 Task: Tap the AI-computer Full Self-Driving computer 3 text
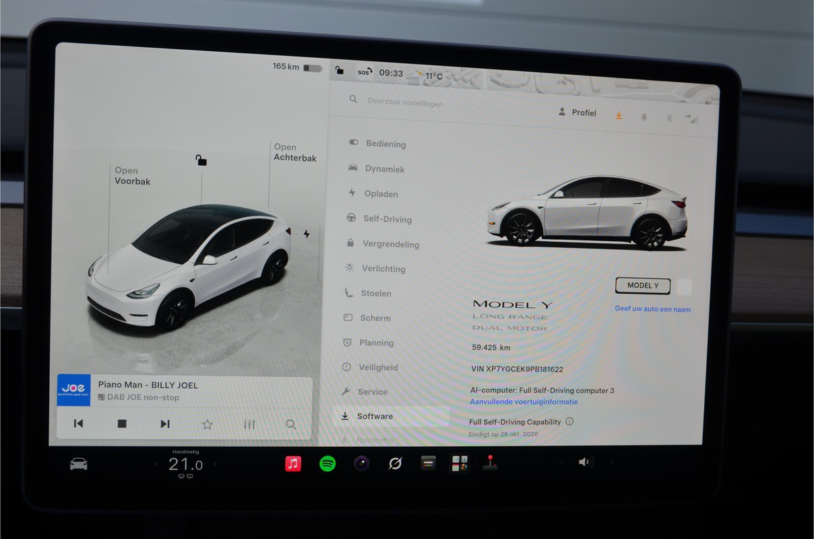point(542,391)
